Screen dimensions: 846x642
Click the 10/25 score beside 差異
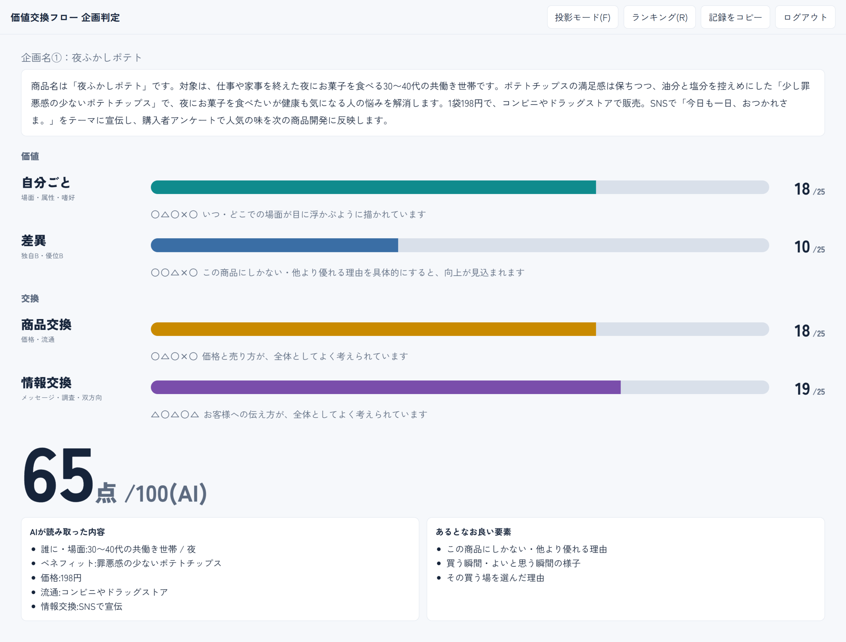(x=809, y=247)
